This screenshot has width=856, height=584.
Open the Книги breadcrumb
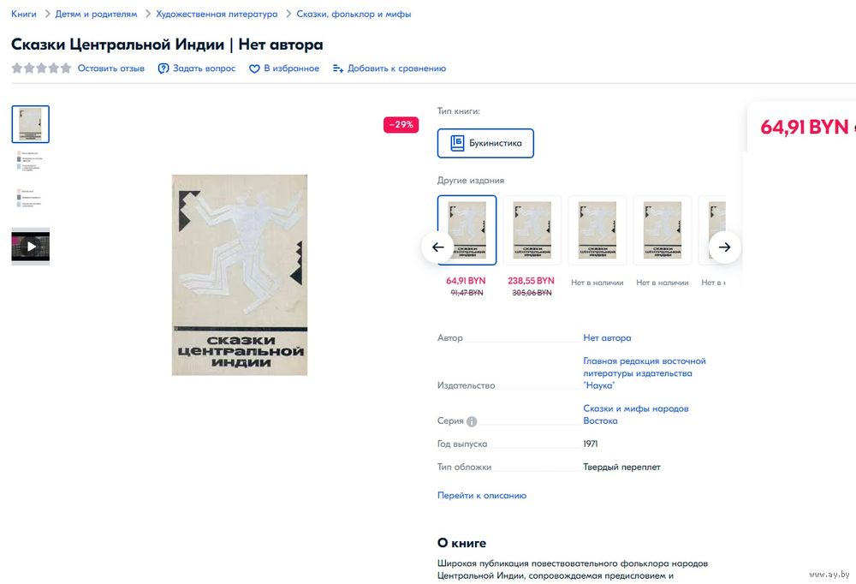pos(24,15)
